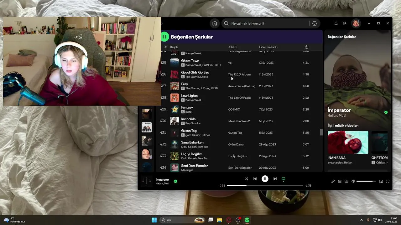The height and width of the screenshot is (225, 401).
Task: Toggle the liked checkmark in the right İmparator panel
Action: click(x=386, y=112)
